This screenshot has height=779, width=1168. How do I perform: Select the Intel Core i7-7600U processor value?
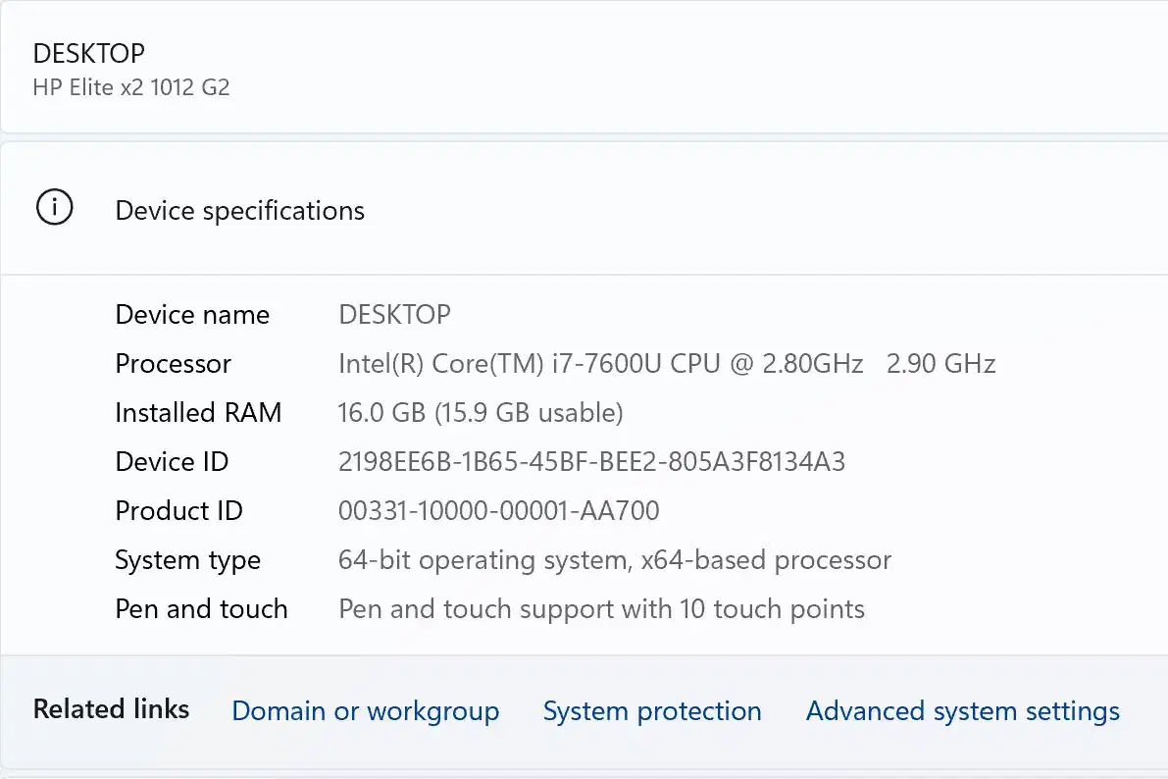[667, 364]
